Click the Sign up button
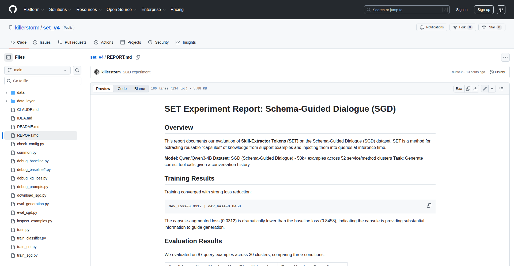 [483, 10]
